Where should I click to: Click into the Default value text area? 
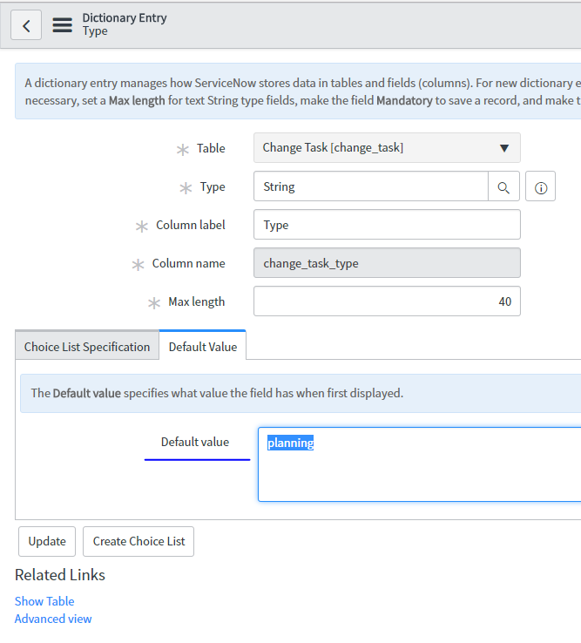[x=419, y=464]
